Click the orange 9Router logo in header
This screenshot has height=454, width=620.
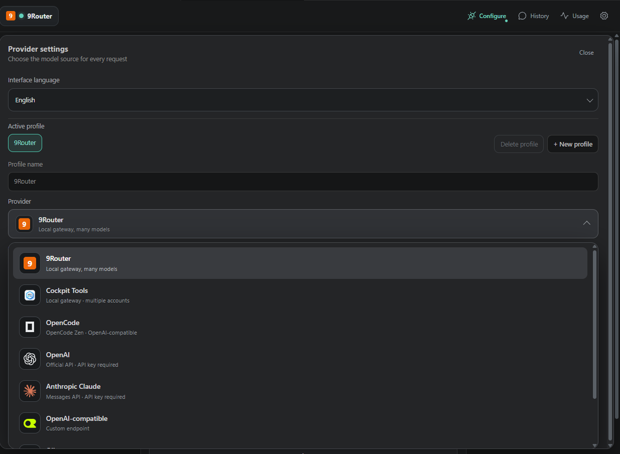[x=10, y=16]
